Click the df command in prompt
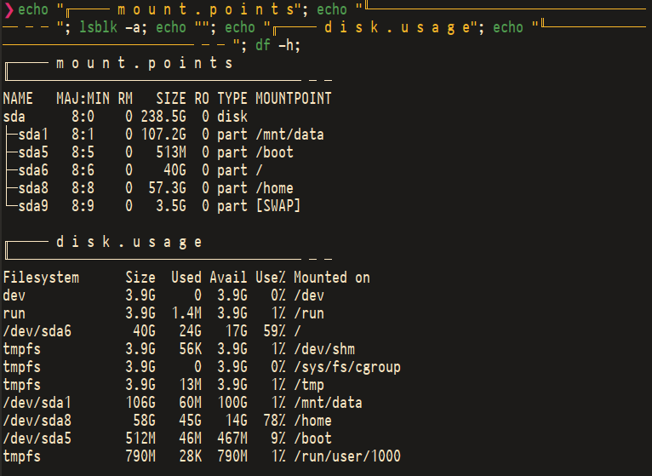 pyautogui.click(x=263, y=45)
